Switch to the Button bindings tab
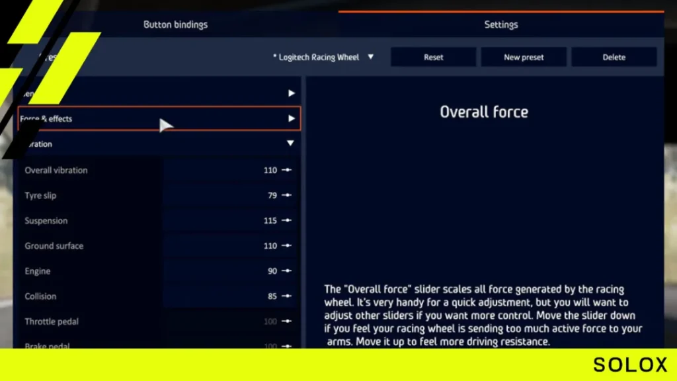The height and width of the screenshot is (381, 677). (175, 24)
